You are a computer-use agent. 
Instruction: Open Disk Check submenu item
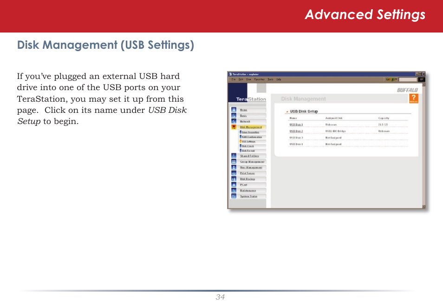click(x=248, y=146)
